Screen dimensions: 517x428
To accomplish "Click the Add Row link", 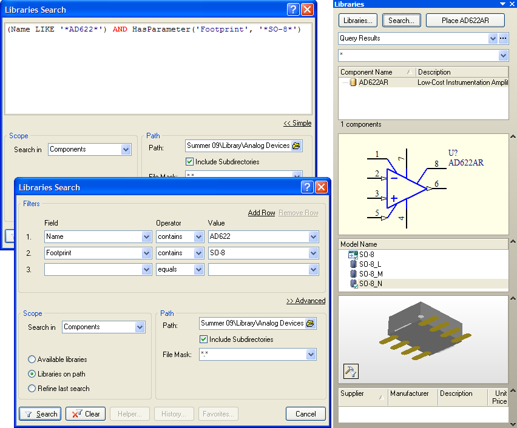I will [261, 213].
